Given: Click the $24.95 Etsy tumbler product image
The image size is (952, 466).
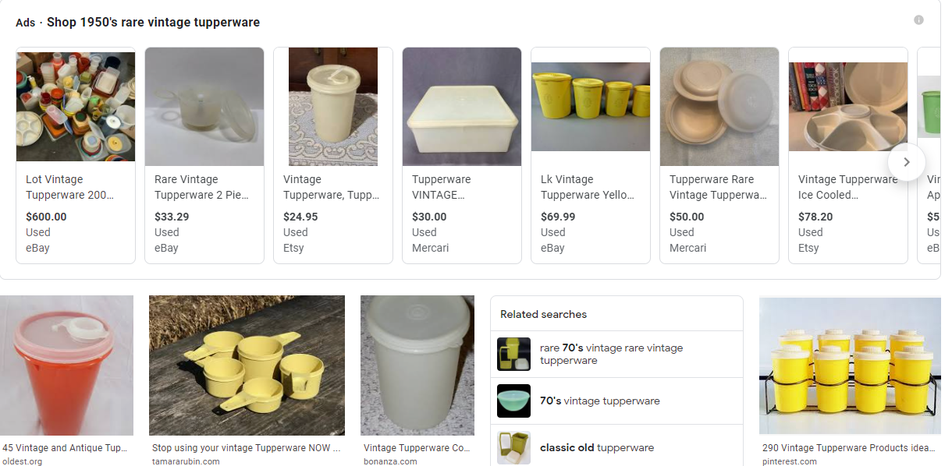Looking at the screenshot, I should coord(333,106).
